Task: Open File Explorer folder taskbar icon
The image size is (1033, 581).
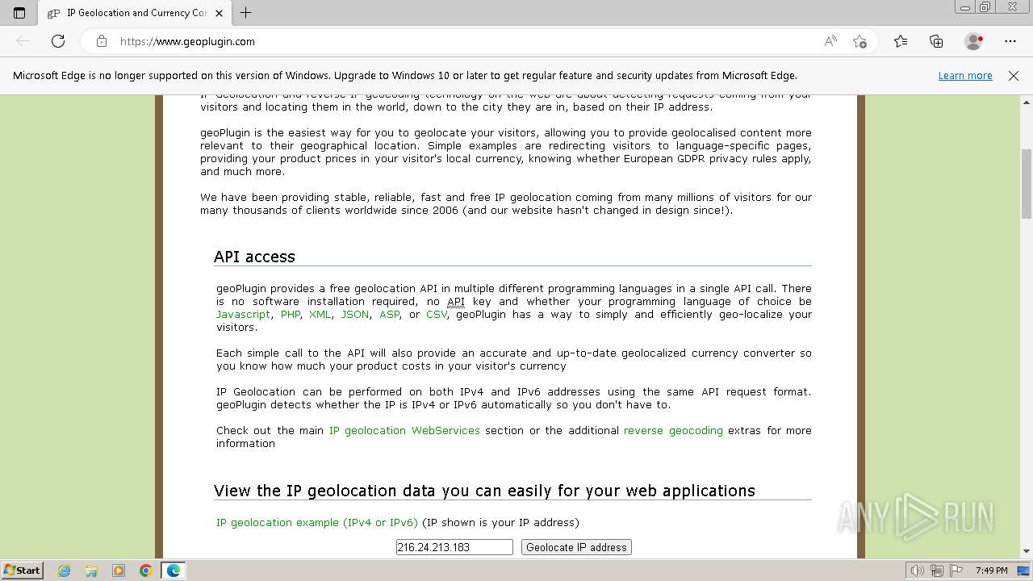Action: (x=91, y=571)
